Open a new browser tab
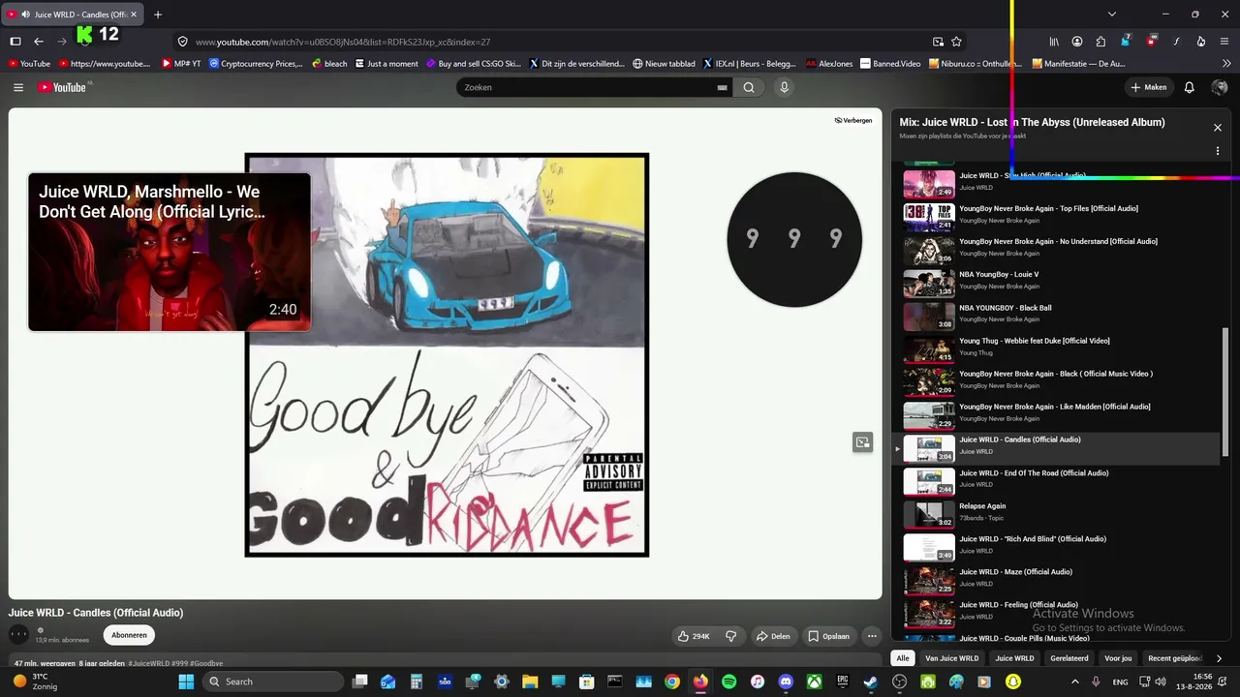Viewport: 1240px width, 697px height. pyautogui.click(x=158, y=15)
